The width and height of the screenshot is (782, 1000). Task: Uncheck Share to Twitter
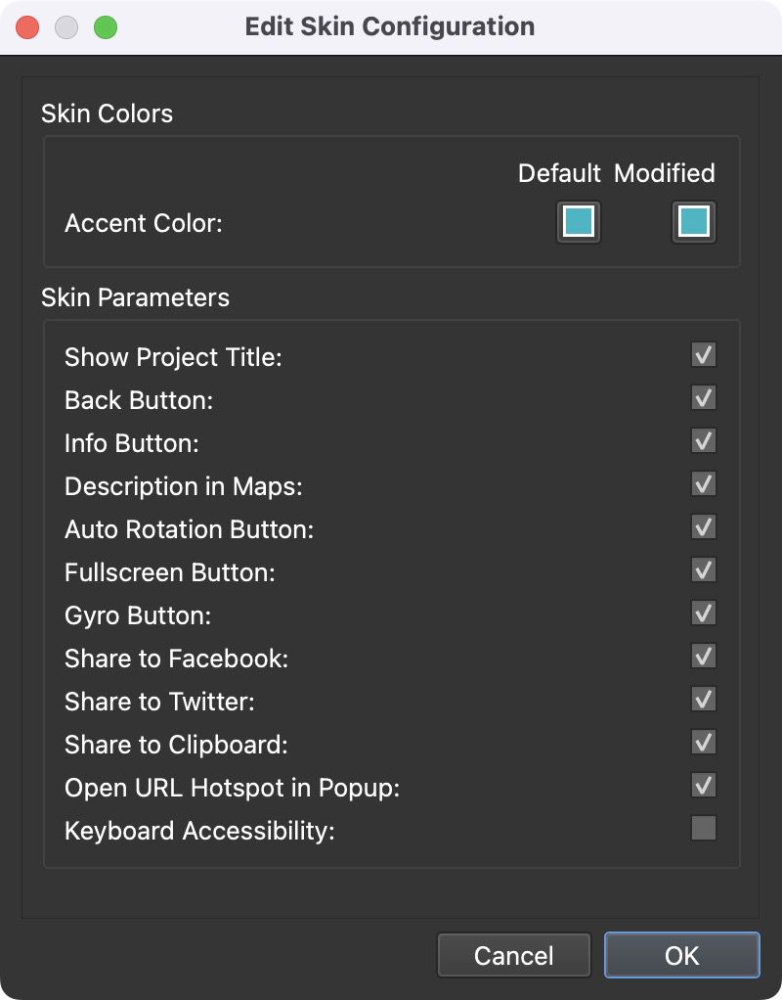[x=703, y=699]
